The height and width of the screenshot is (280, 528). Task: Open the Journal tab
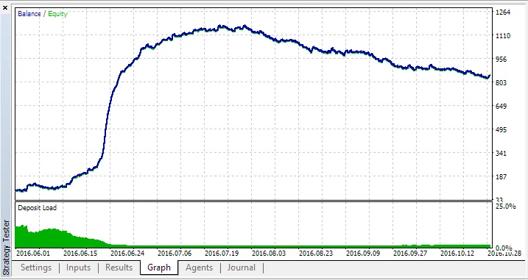tap(242, 268)
